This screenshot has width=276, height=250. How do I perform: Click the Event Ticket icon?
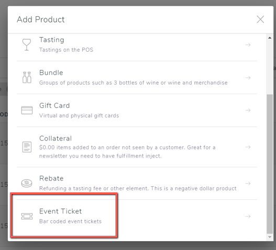click(x=27, y=216)
